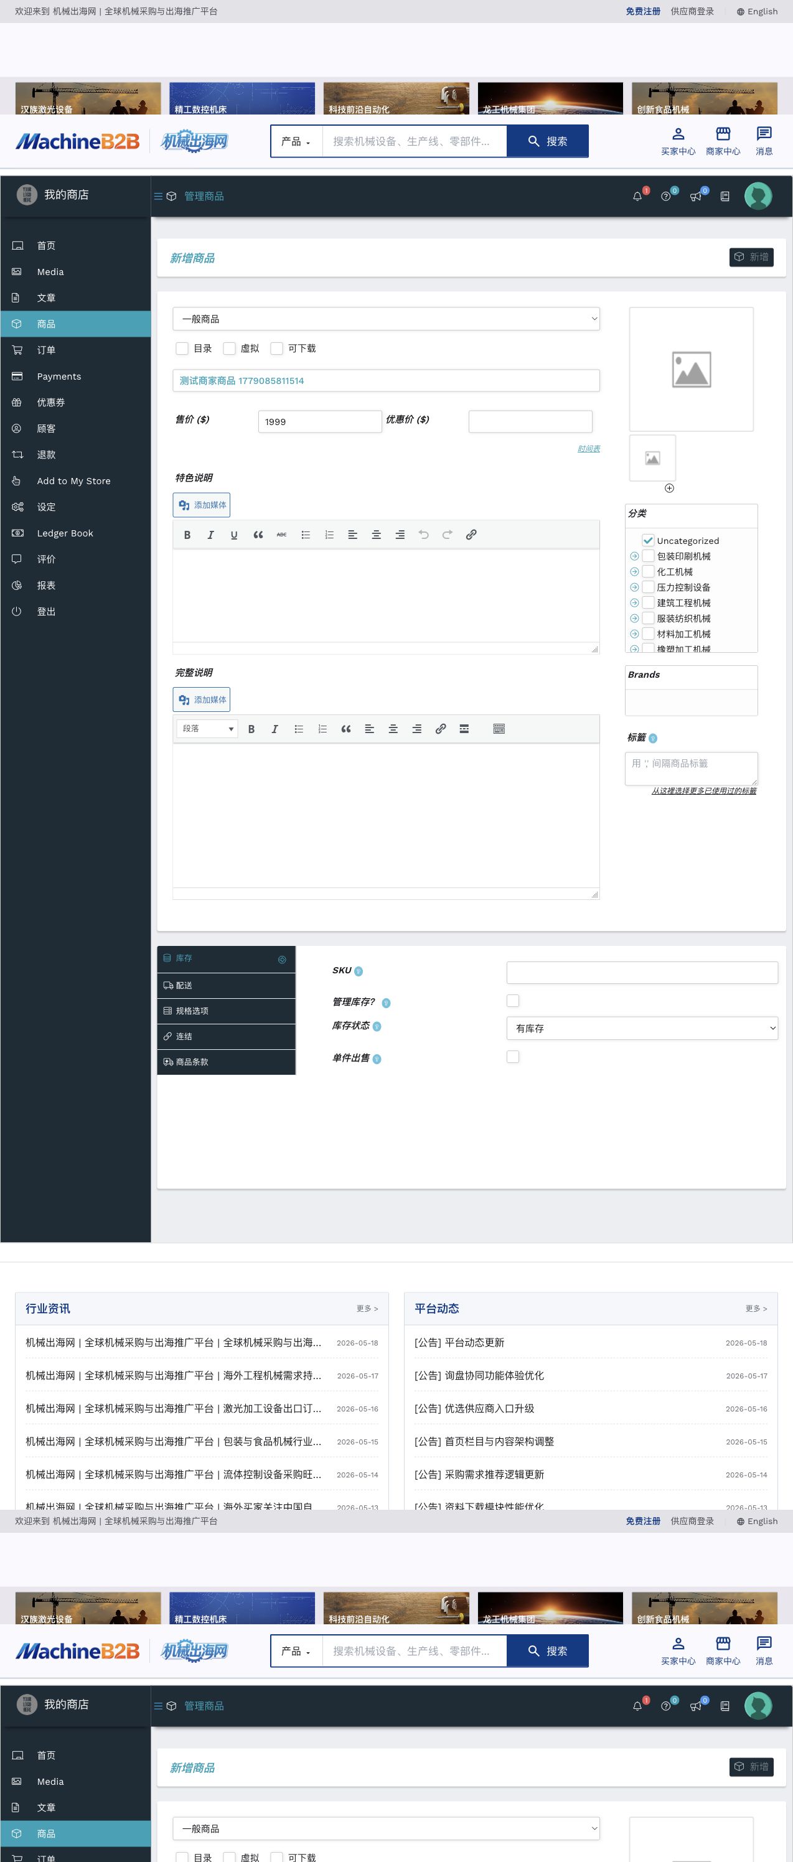Click the notification bell icon in dashboard header
793x1862 pixels.
tap(637, 196)
